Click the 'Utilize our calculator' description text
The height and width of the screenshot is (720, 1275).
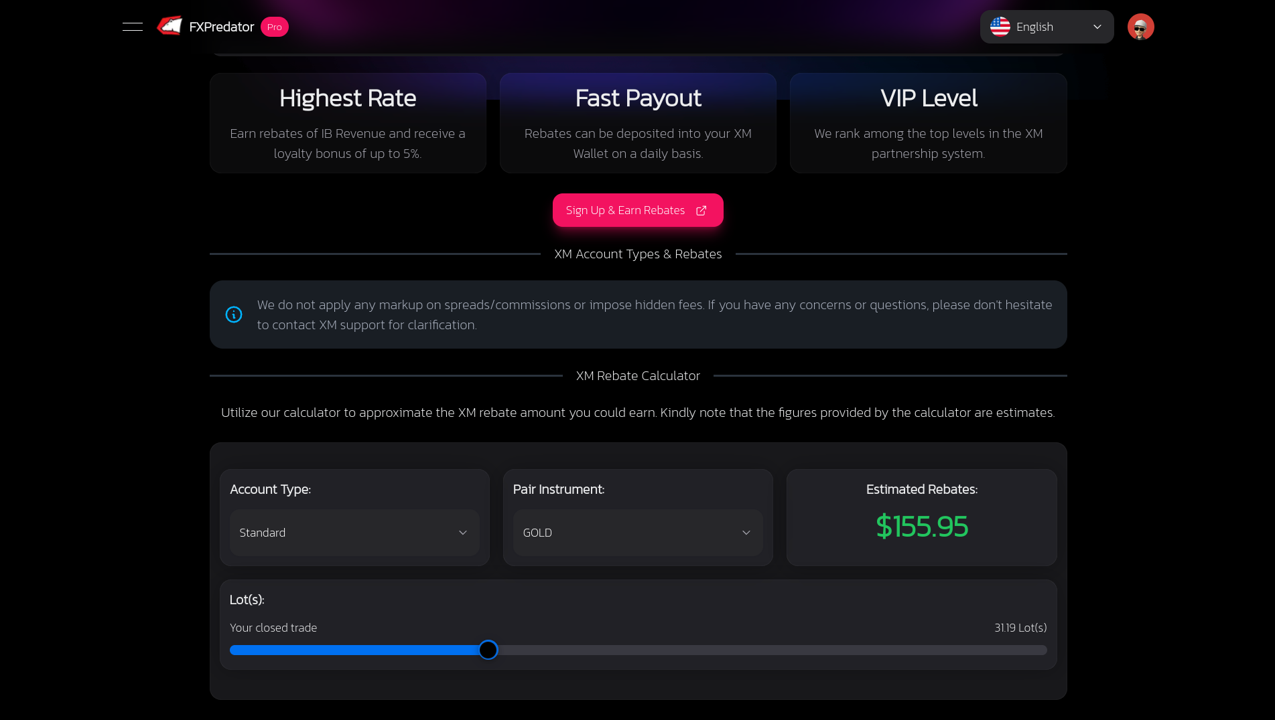point(638,413)
